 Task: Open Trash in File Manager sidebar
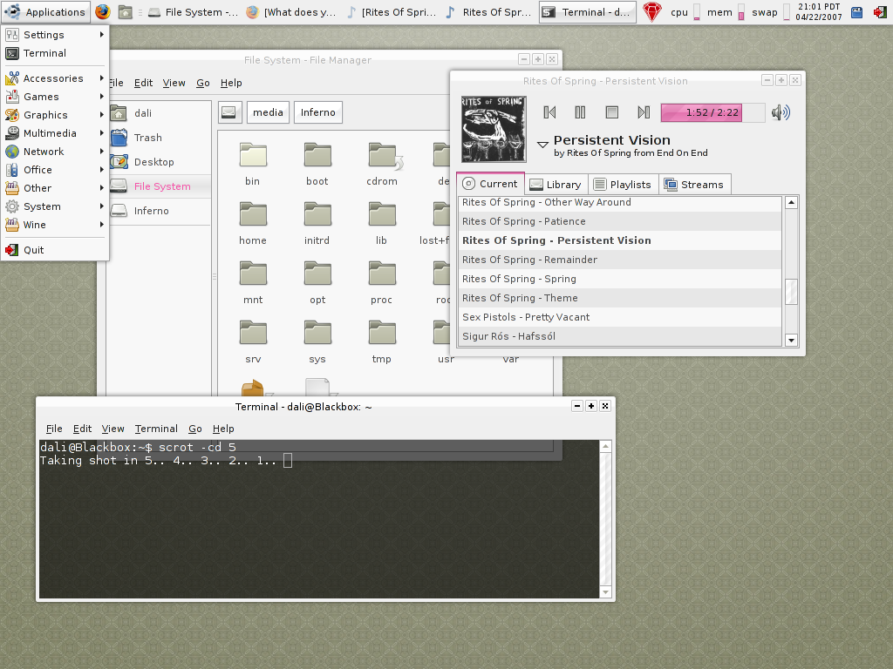pos(160,138)
